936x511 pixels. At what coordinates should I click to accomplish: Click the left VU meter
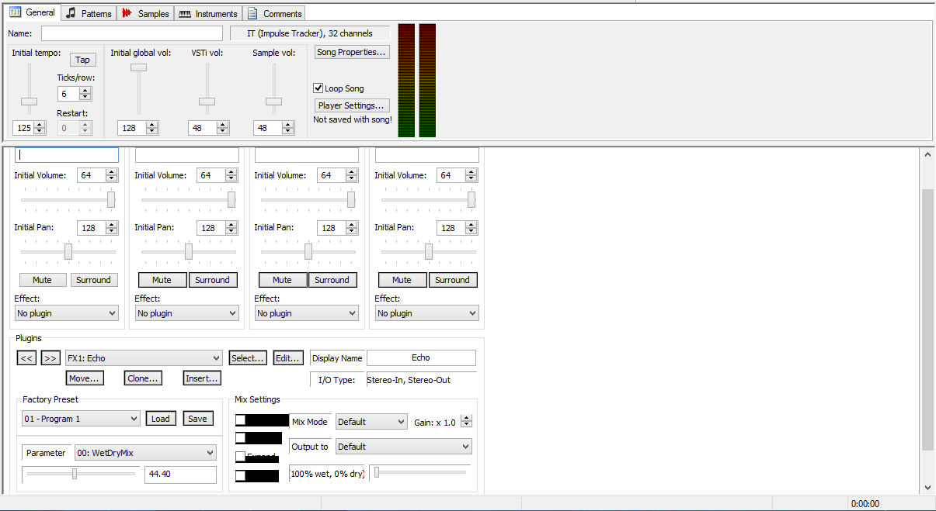(x=406, y=81)
